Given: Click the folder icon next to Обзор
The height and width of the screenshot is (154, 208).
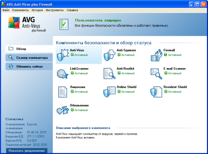Looking at the screenshot, I should tap(11, 48).
